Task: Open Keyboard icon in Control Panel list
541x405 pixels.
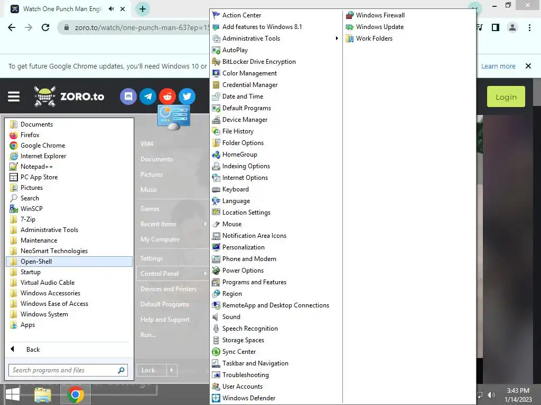Action: coord(216,189)
